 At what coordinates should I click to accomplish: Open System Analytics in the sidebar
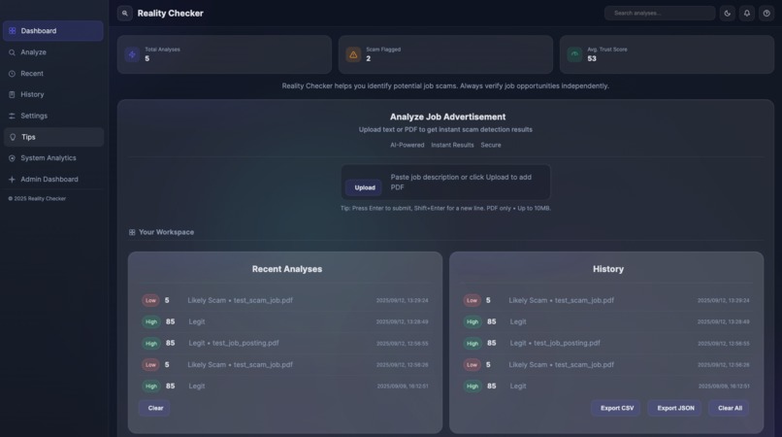tap(53, 158)
